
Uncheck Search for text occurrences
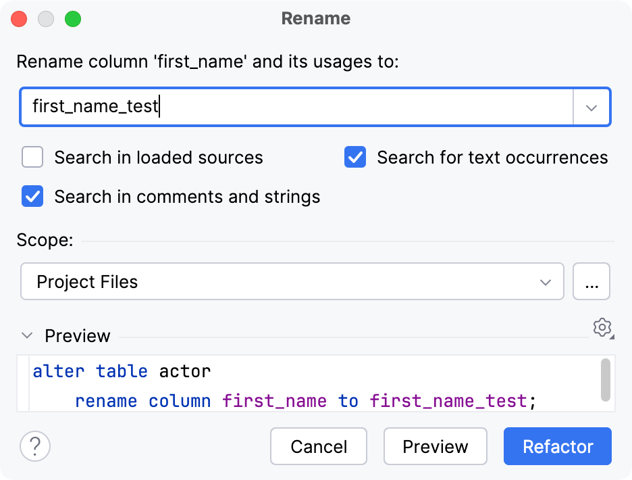(354, 157)
